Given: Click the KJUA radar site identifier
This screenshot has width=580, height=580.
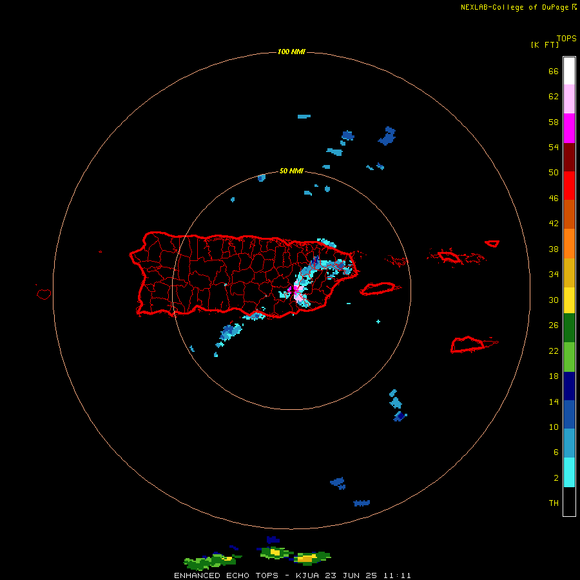Looking at the screenshot, I should pos(308,575).
